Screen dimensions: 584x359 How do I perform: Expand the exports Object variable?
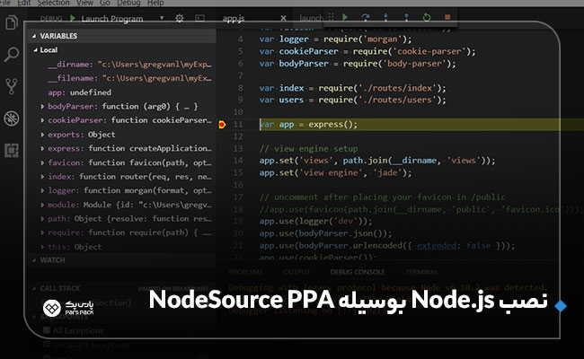pyautogui.click(x=42, y=135)
